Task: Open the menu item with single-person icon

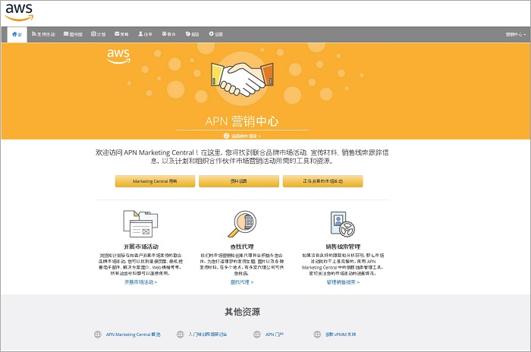Action: click(x=146, y=34)
